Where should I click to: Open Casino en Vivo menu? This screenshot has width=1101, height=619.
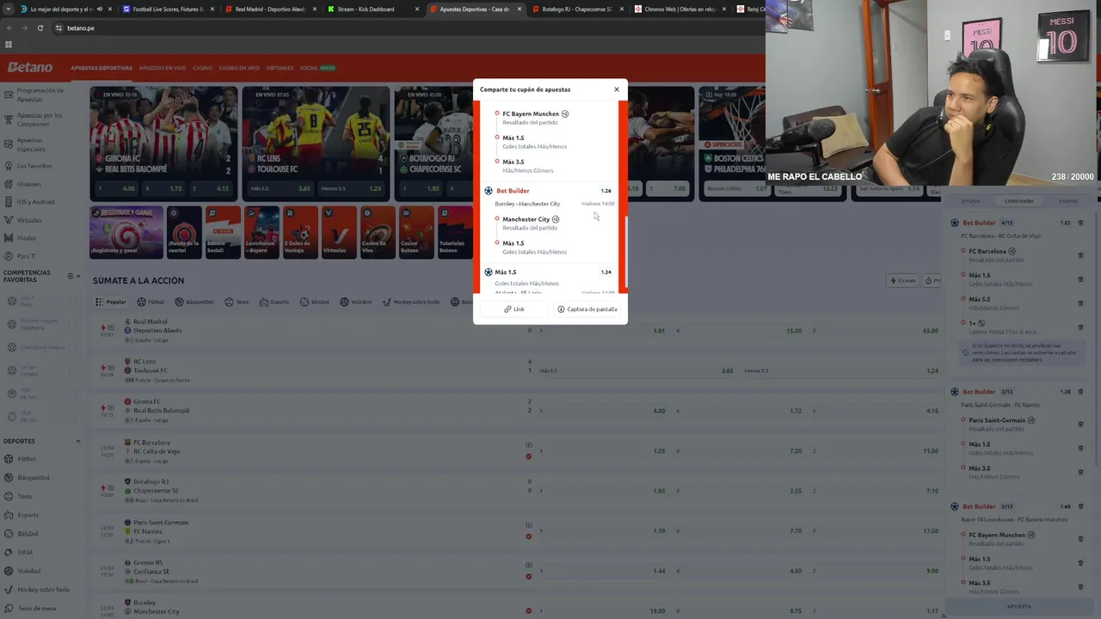click(x=239, y=68)
